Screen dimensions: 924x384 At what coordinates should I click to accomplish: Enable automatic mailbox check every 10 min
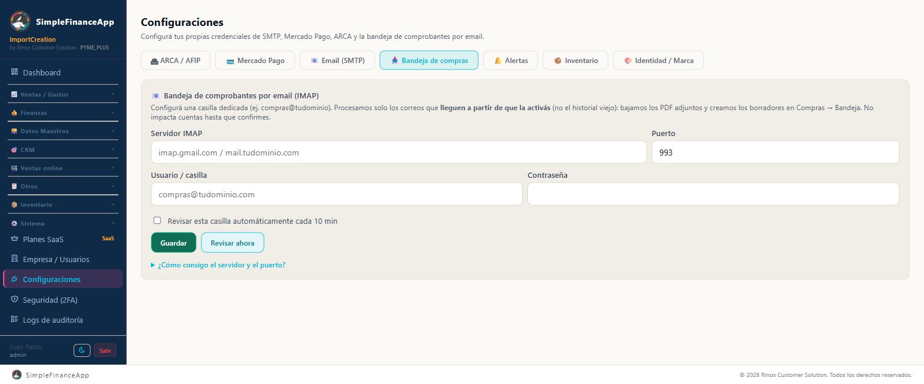(x=157, y=220)
